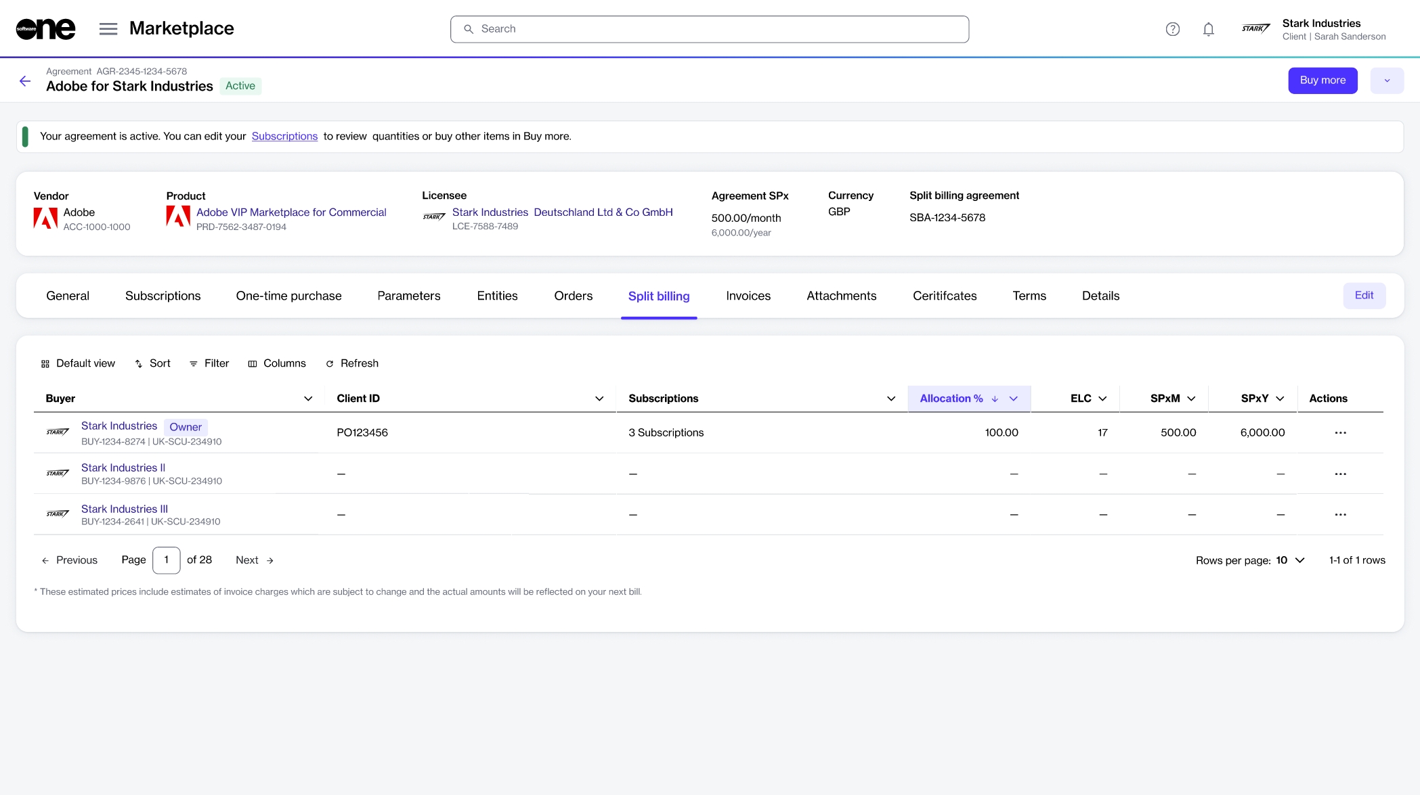1420x795 pixels.
Task: Expand dropdown arrow beside Buy more
Action: (1386, 81)
